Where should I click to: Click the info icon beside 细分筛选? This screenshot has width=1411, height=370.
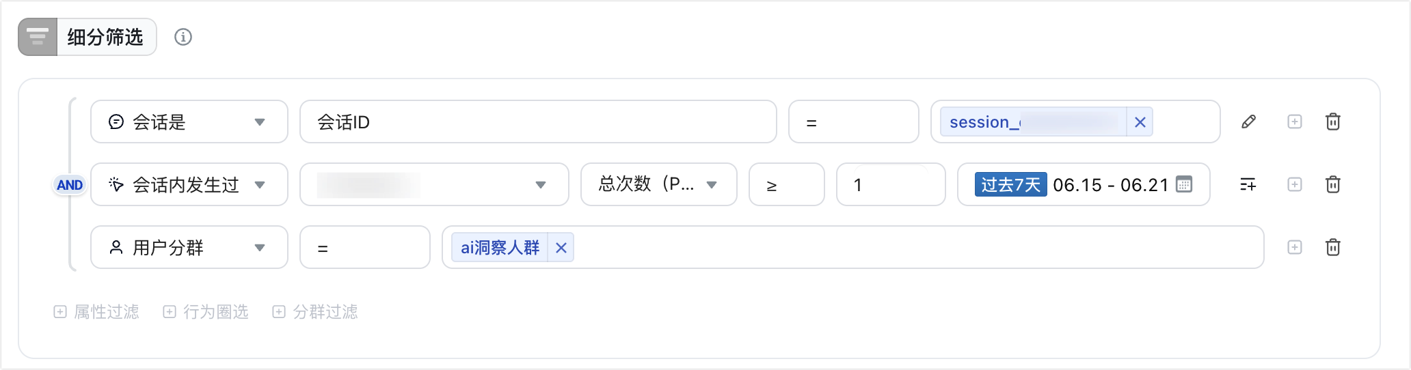point(183,37)
